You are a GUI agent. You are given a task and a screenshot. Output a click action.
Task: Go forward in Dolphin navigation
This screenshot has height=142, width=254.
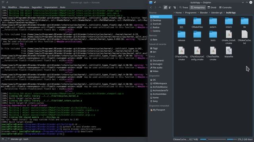click(155, 7)
